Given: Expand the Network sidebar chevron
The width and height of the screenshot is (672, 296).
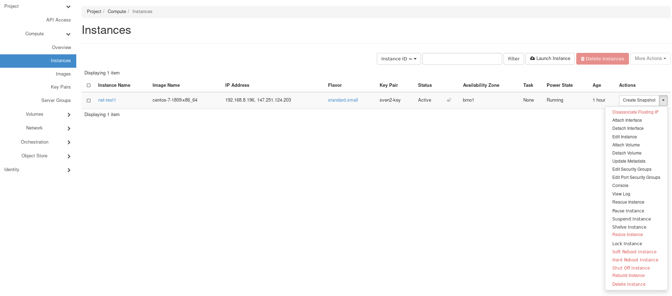Looking at the screenshot, I should 69,128.
